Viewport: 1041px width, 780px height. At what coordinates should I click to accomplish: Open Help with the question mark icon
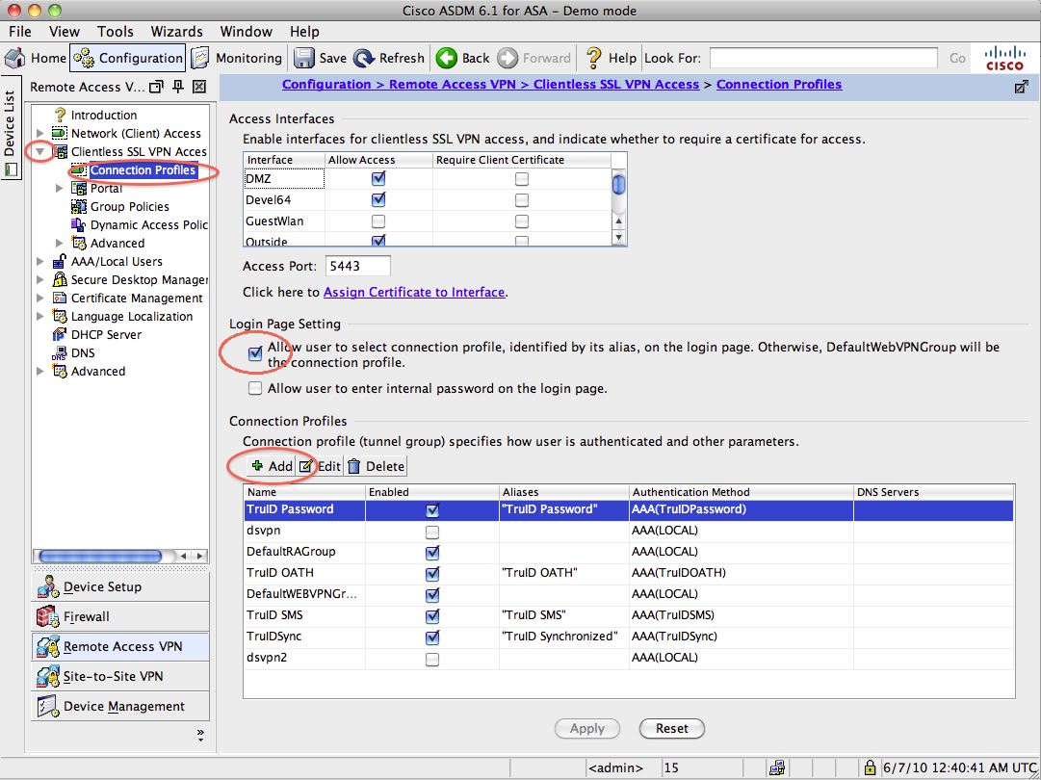pos(594,58)
